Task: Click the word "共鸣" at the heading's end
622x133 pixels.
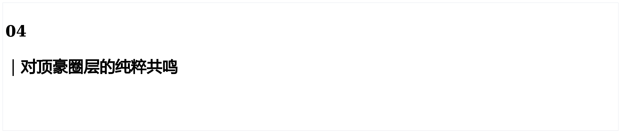Action: 162,67
